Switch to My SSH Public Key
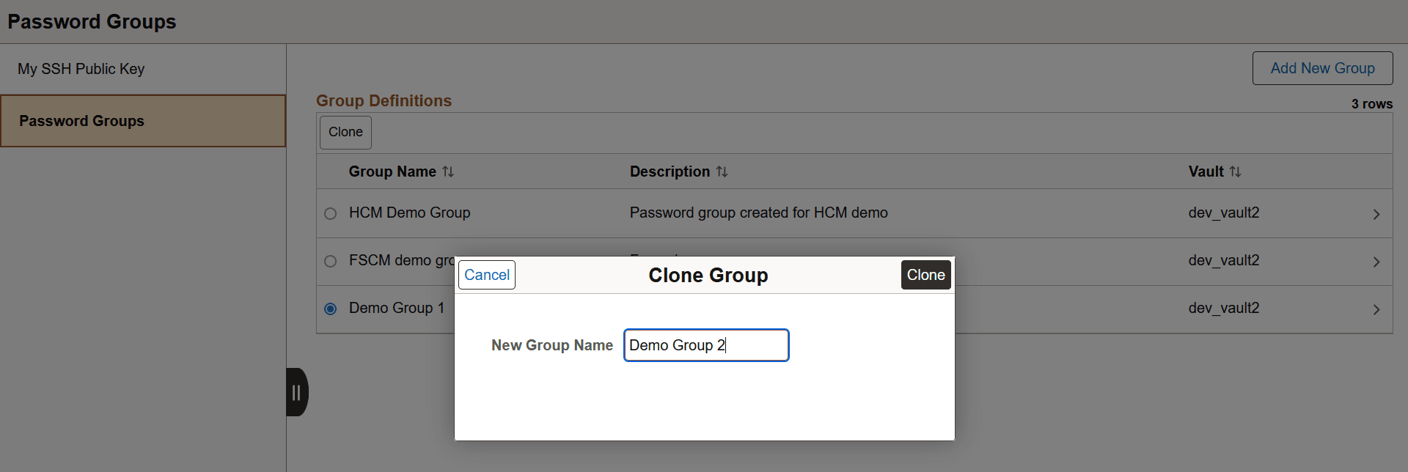The width and height of the screenshot is (1408, 472). (x=81, y=68)
